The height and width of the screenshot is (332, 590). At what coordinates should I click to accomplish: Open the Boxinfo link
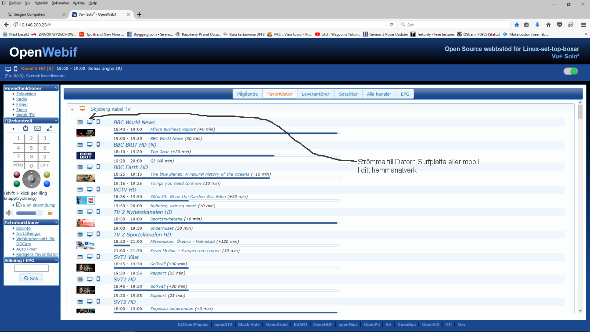point(24,228)
